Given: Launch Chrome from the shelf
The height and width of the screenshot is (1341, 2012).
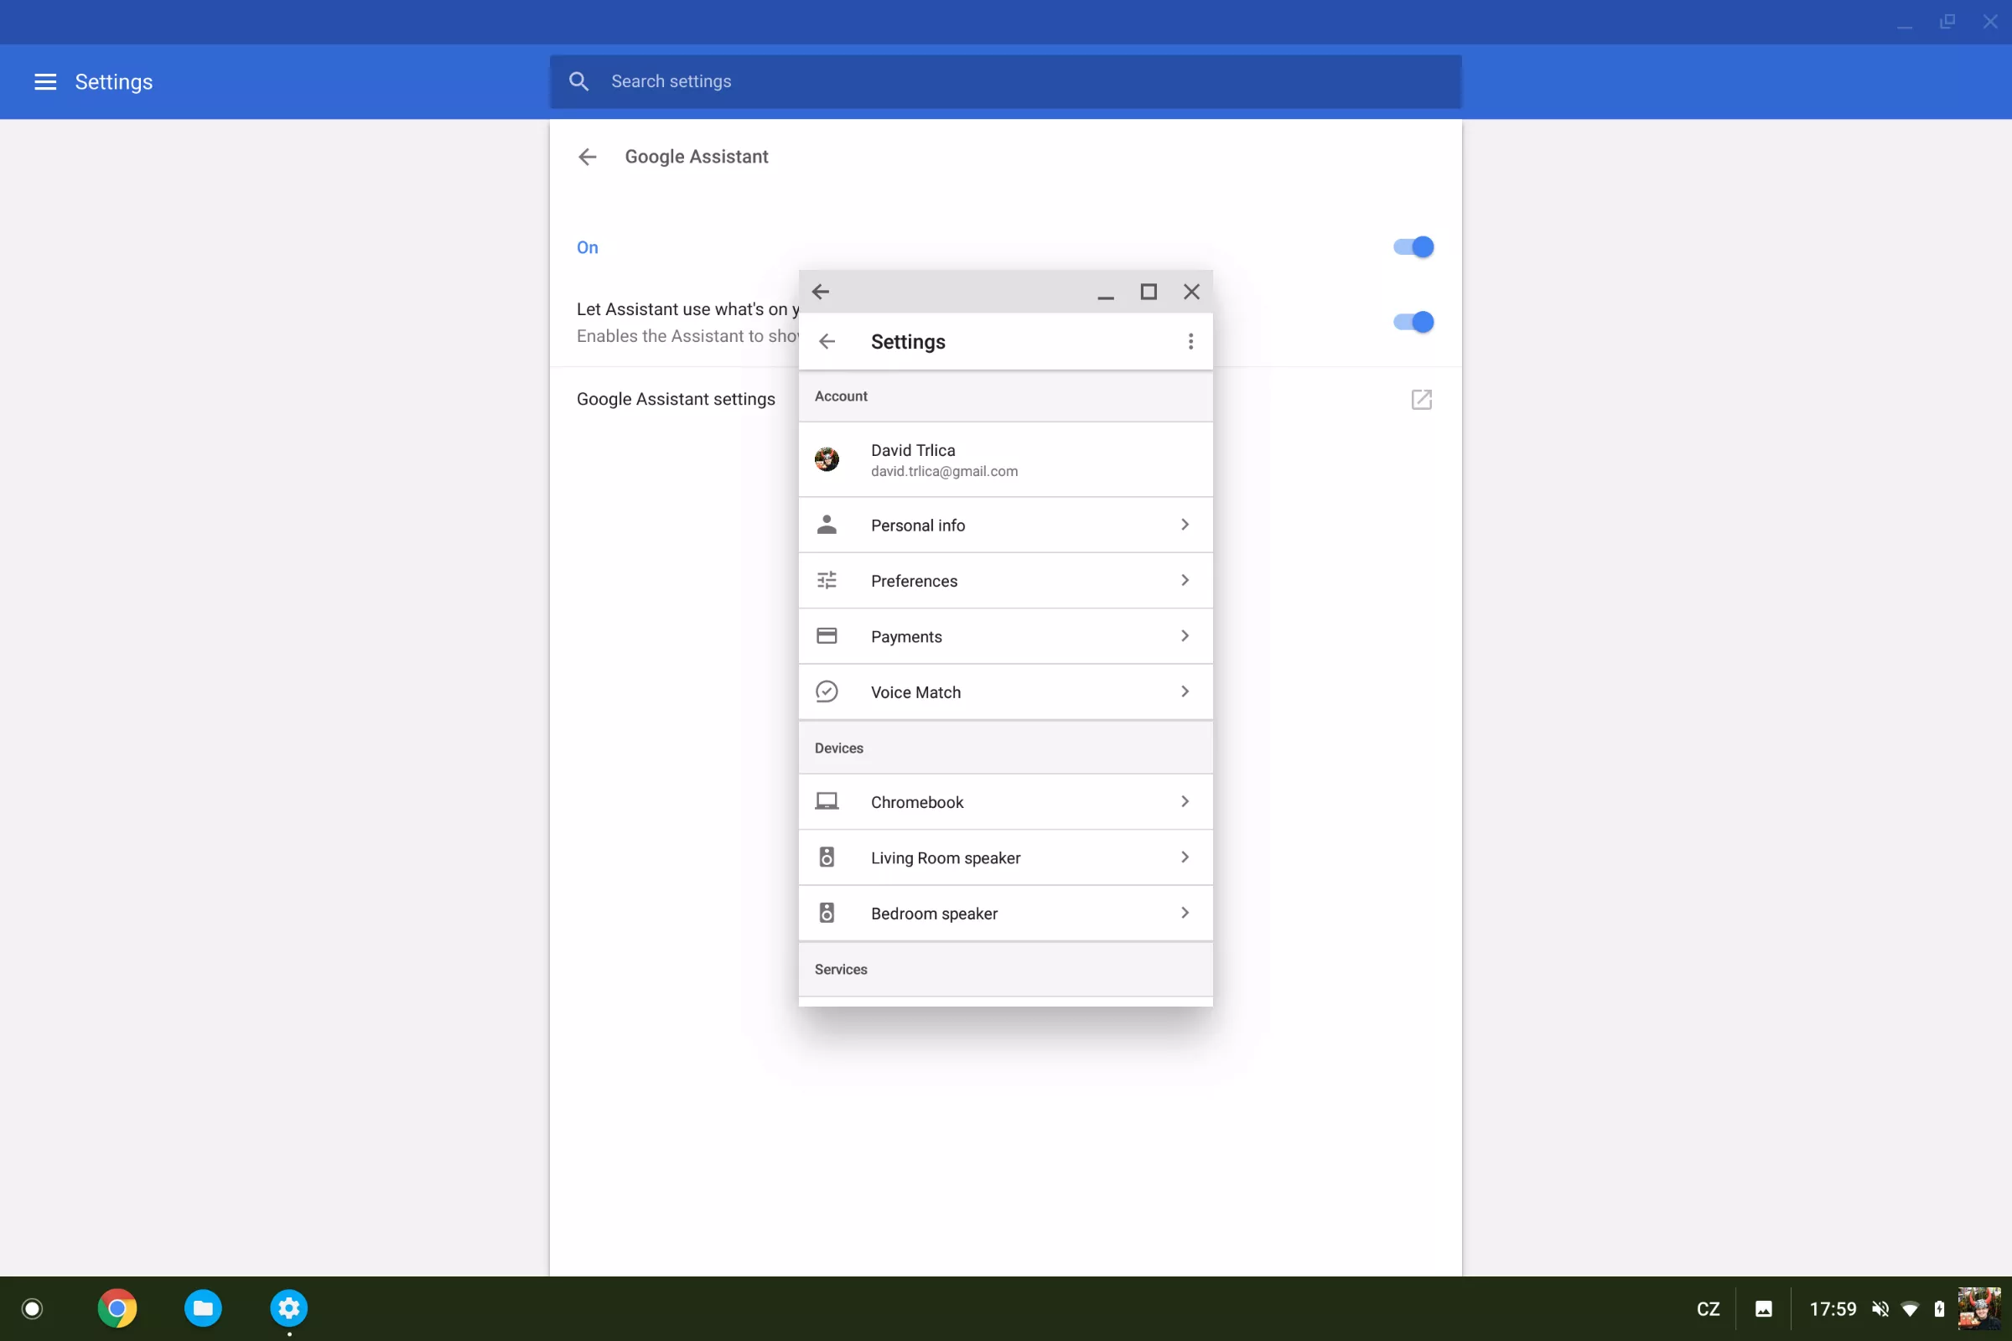Looking at the screenshot, I should click(117, 1308).
